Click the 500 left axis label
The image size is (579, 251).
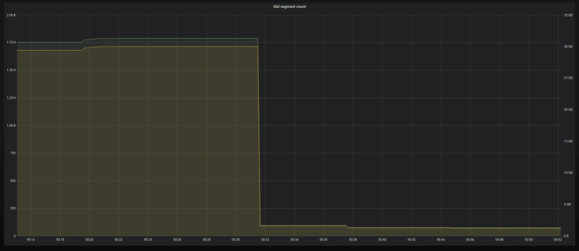coord(13,181)
